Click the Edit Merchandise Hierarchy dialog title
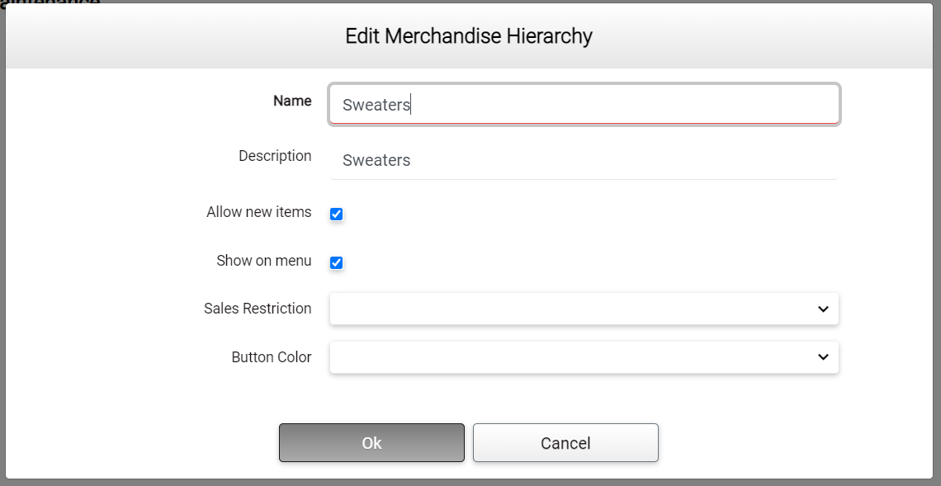This screenshot has height=486, width=941. pyautogui.click(x=469, y=36)
